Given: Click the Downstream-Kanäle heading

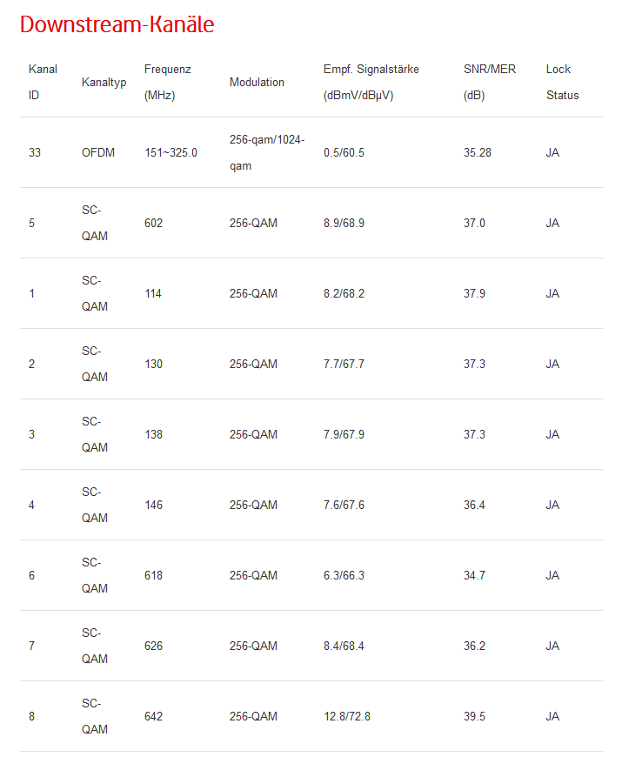Looking at the screenshot, I should (117, 25).
